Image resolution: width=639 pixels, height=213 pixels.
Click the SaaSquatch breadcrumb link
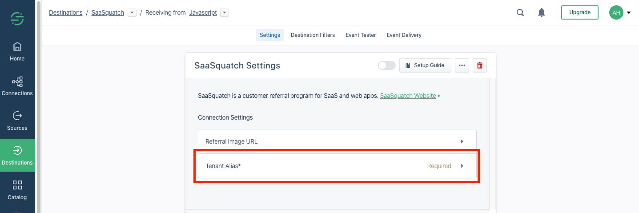tap(108, 12)
